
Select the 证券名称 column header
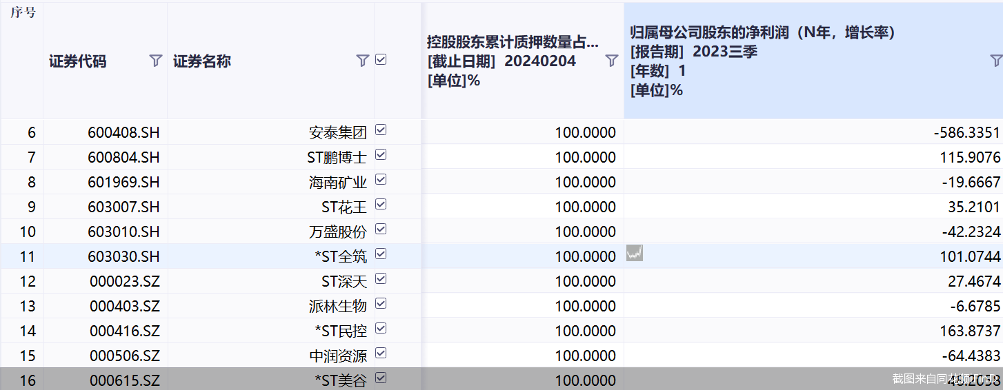[202, 61]
